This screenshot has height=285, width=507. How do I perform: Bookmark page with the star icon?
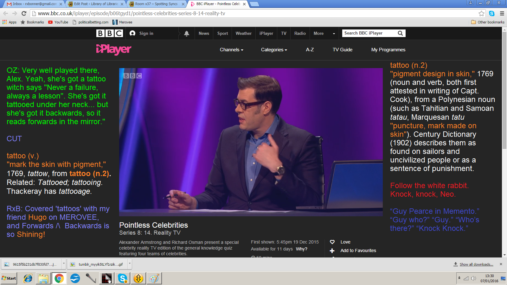coord(481,13)
